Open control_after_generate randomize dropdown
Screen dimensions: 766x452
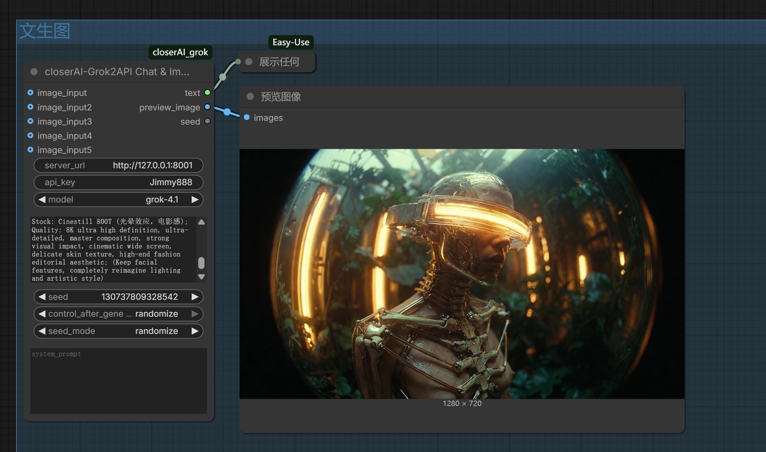click(118, 314)
